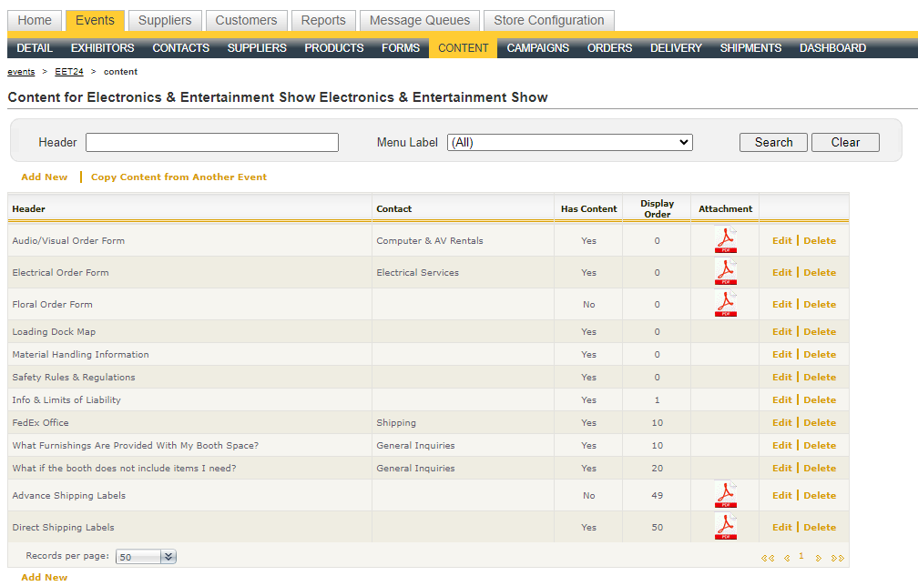This screenshot has width=918, height=586.
Task: Open the DASHBOARD sub-menu tab
Action: coord(832,48)
